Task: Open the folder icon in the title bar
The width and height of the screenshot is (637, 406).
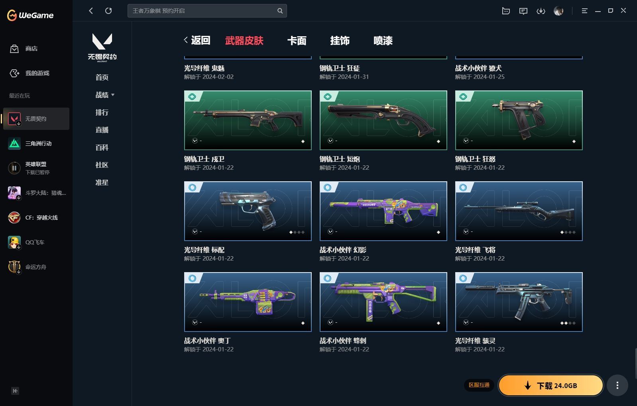Action: [x=506, y=11]
